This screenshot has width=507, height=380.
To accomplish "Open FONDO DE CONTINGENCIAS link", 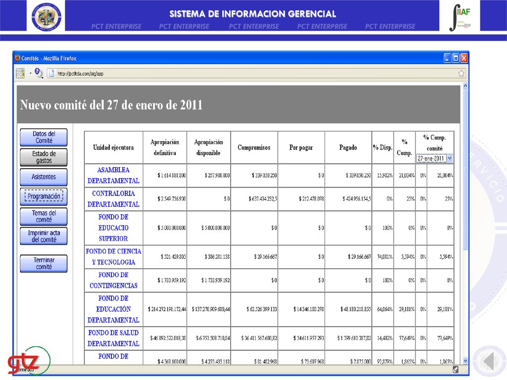I will [x=113, y=280].
